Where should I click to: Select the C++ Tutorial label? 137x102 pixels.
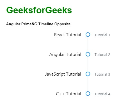tap(68, 94)
